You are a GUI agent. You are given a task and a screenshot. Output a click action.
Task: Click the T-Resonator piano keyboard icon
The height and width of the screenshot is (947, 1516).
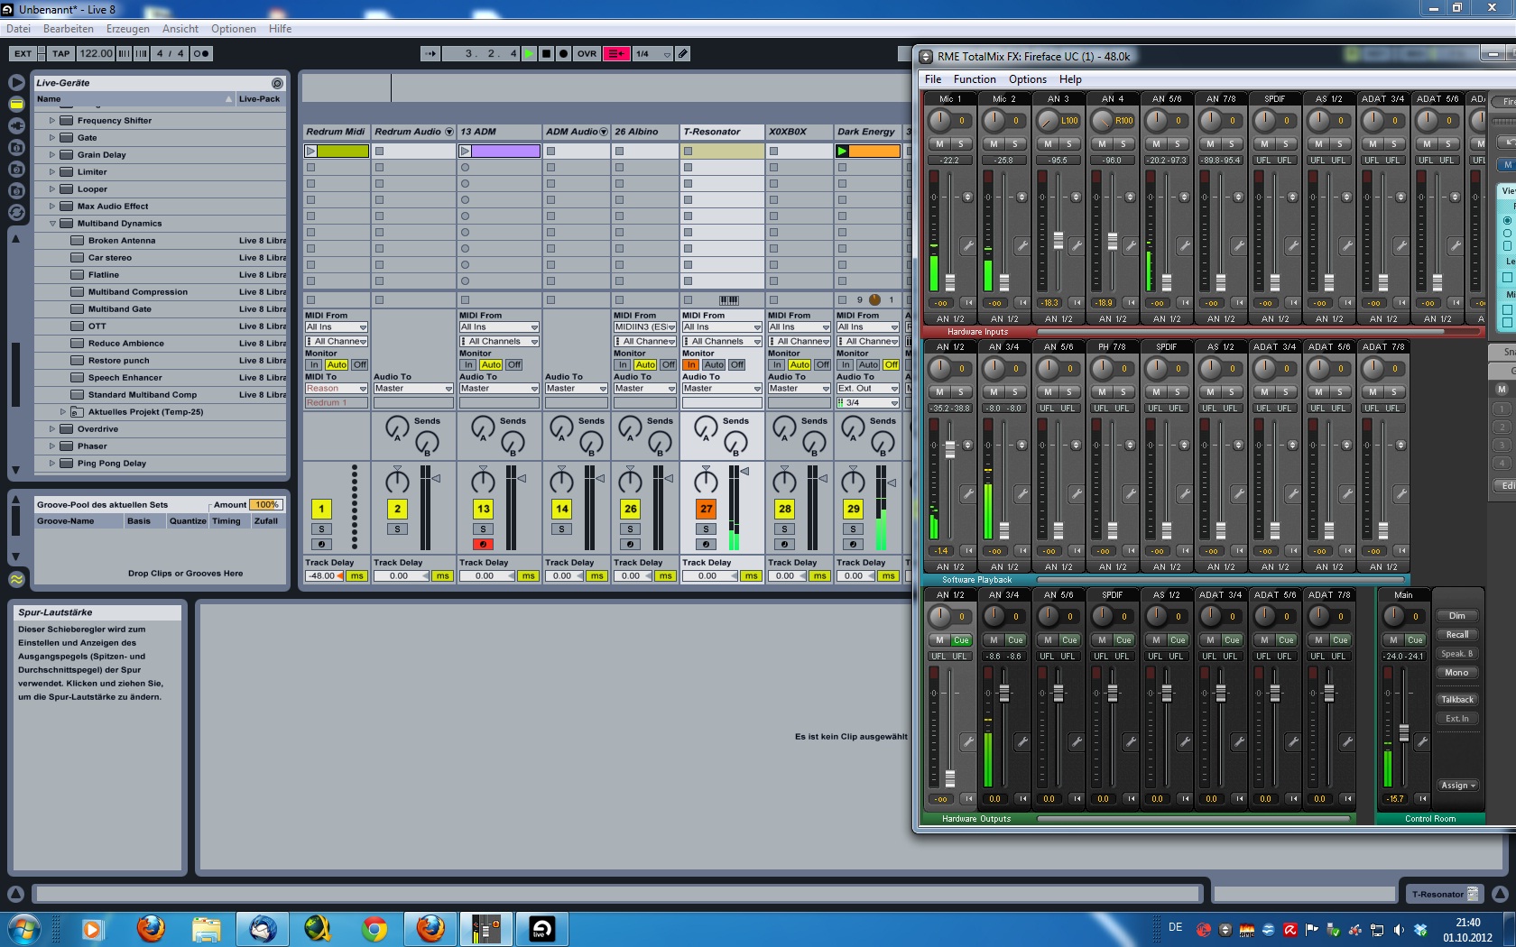[728, 299]
